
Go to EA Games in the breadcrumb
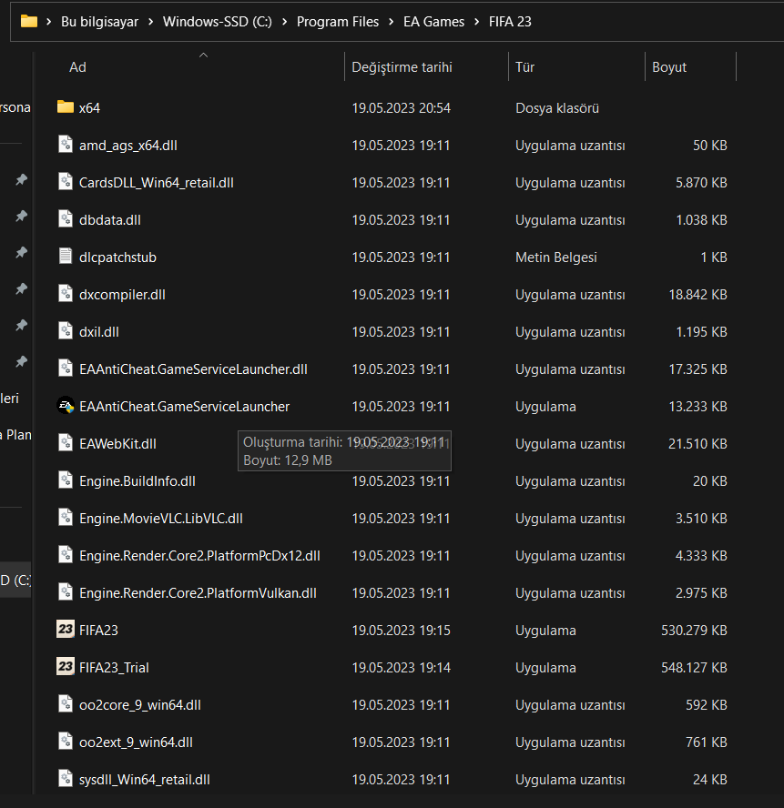(x=433, y=22)
